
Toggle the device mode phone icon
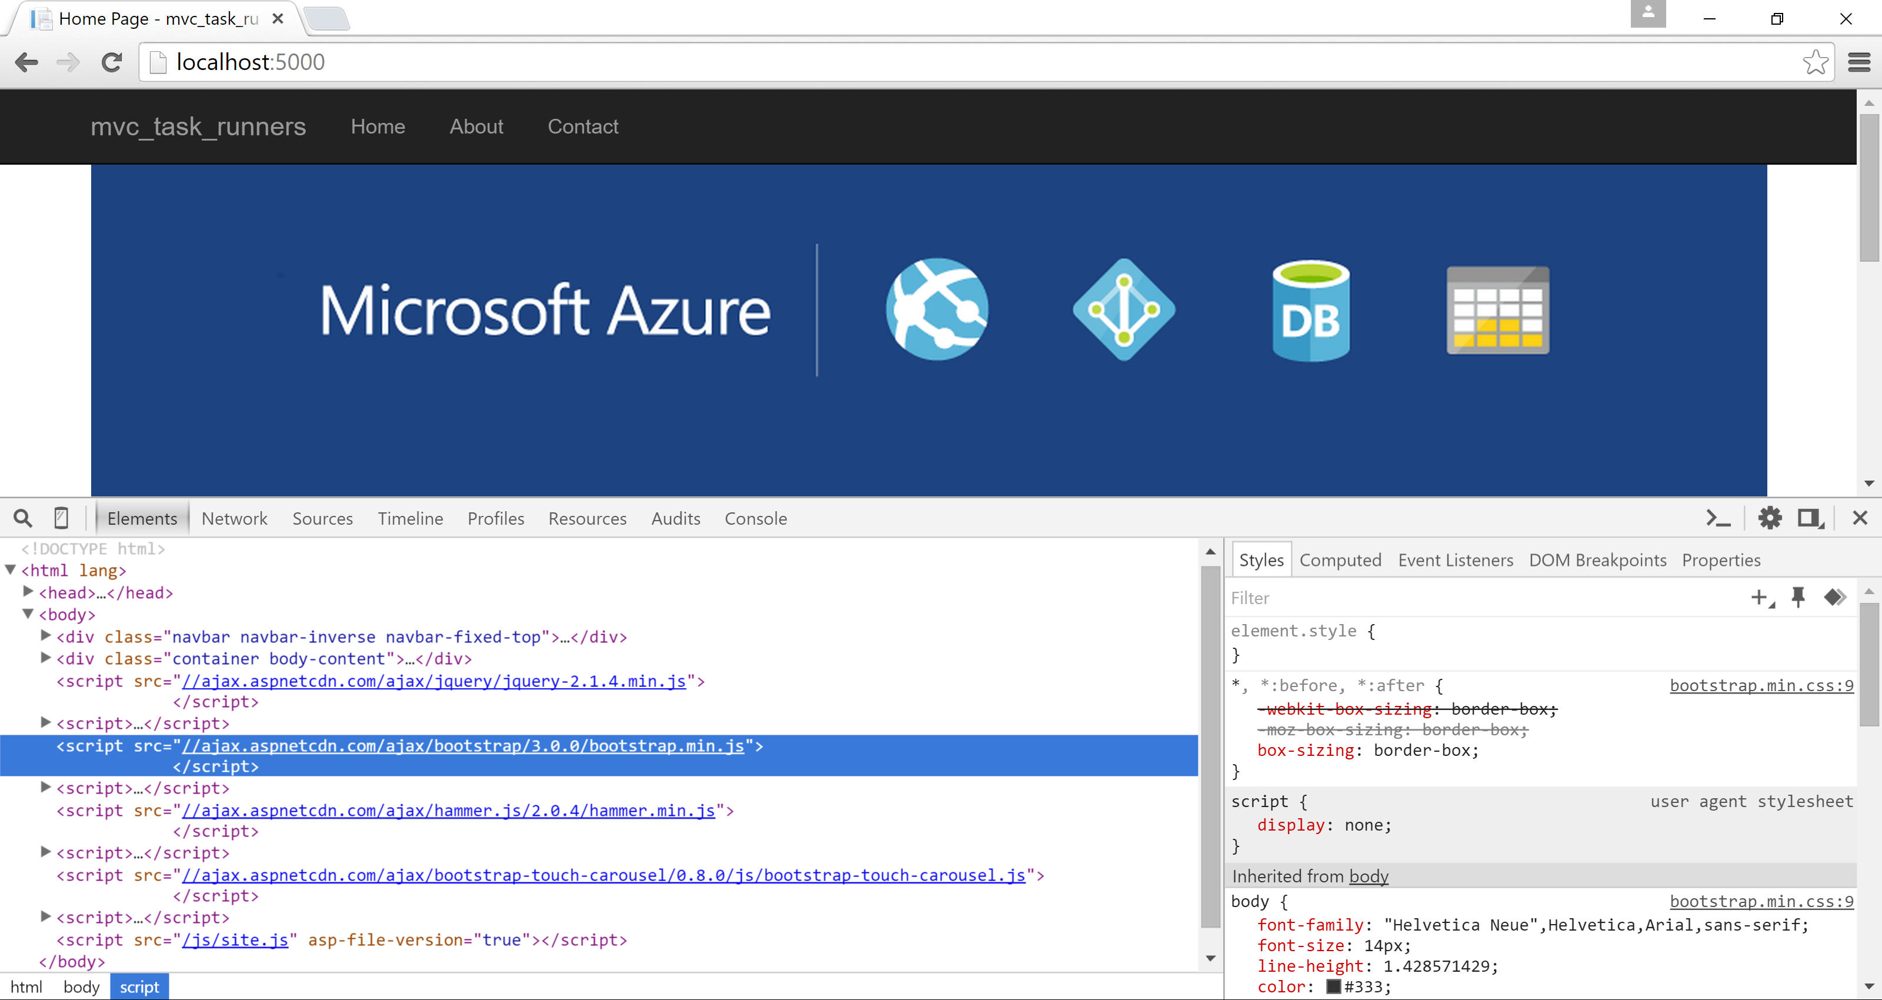61,518
